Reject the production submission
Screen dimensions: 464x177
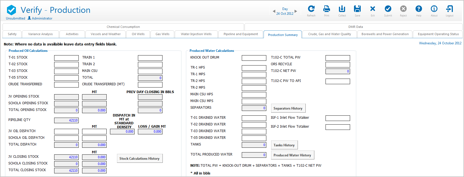403,9
